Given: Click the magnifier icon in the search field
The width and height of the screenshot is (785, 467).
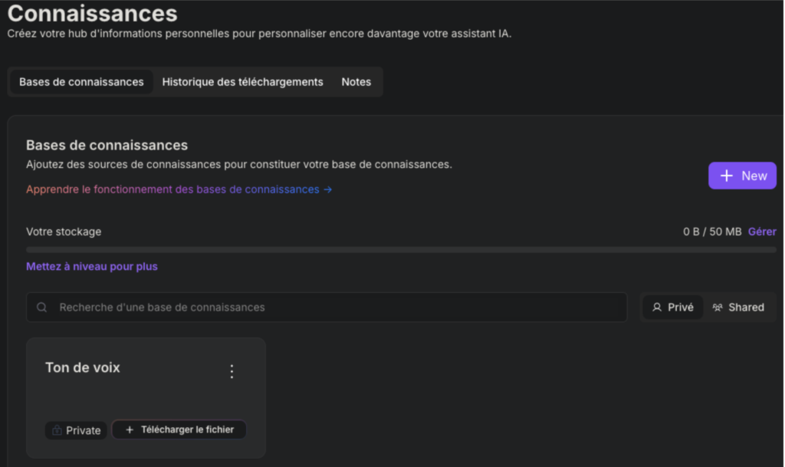Looking at the screenshot, I should click(x=42, y=307).
